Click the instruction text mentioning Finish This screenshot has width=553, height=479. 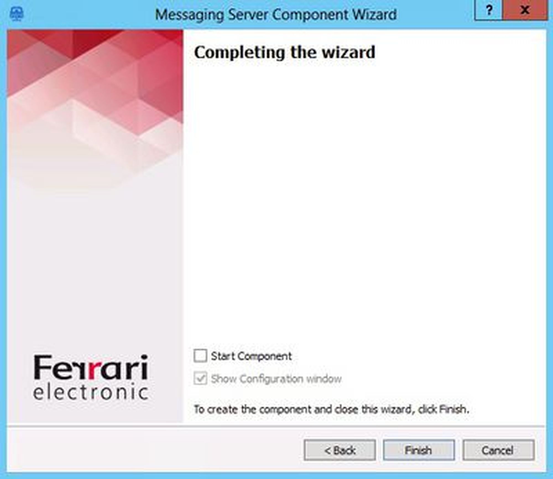[332, 409]
